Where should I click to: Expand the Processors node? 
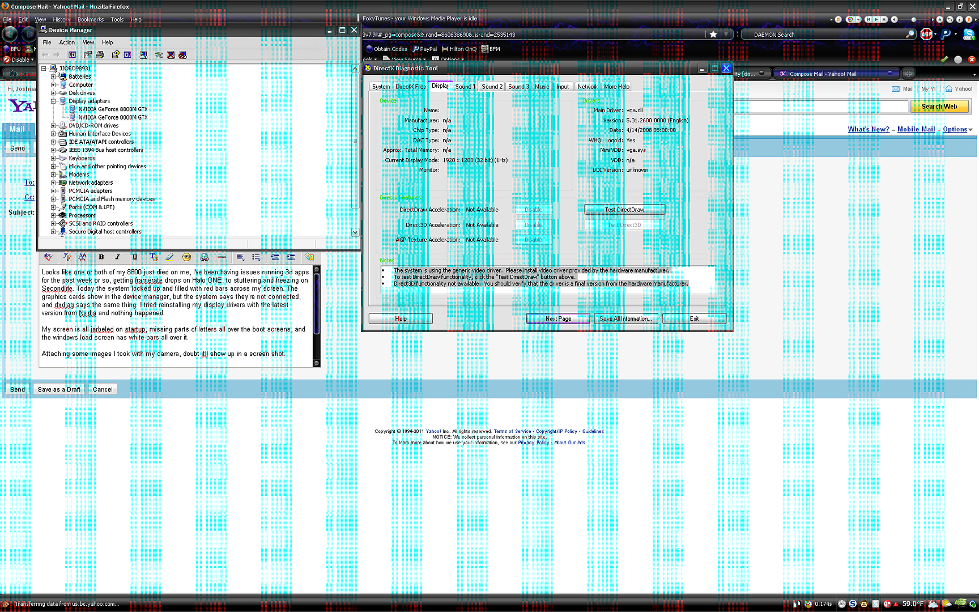pos(53,215)
